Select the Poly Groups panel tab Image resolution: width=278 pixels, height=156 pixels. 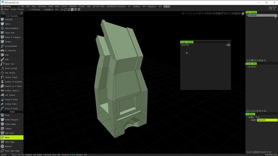[251, 13]
